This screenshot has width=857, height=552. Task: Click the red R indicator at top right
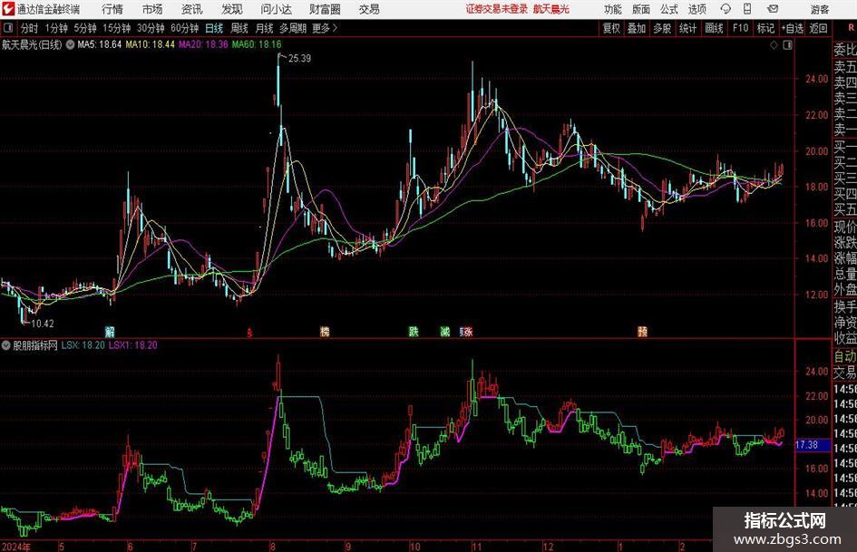(x=851, y=28)
